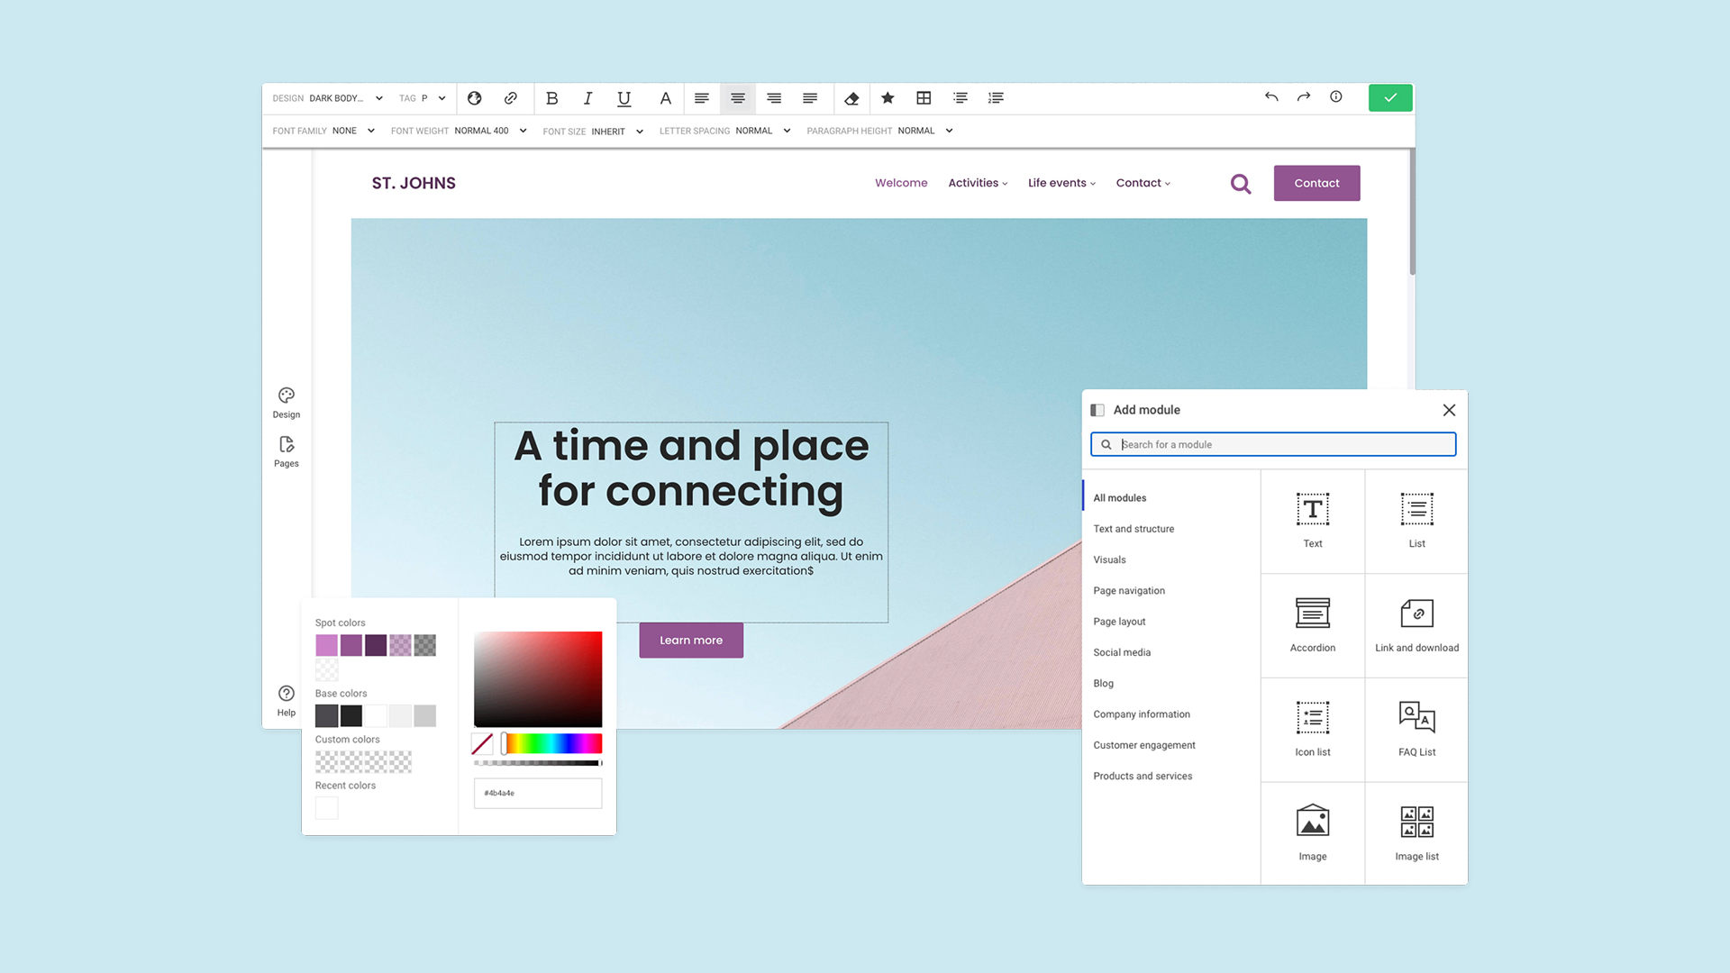This screenshot has width=1730, height=973.
Task: Switch to the Visuals module category
Action: 1109,559
